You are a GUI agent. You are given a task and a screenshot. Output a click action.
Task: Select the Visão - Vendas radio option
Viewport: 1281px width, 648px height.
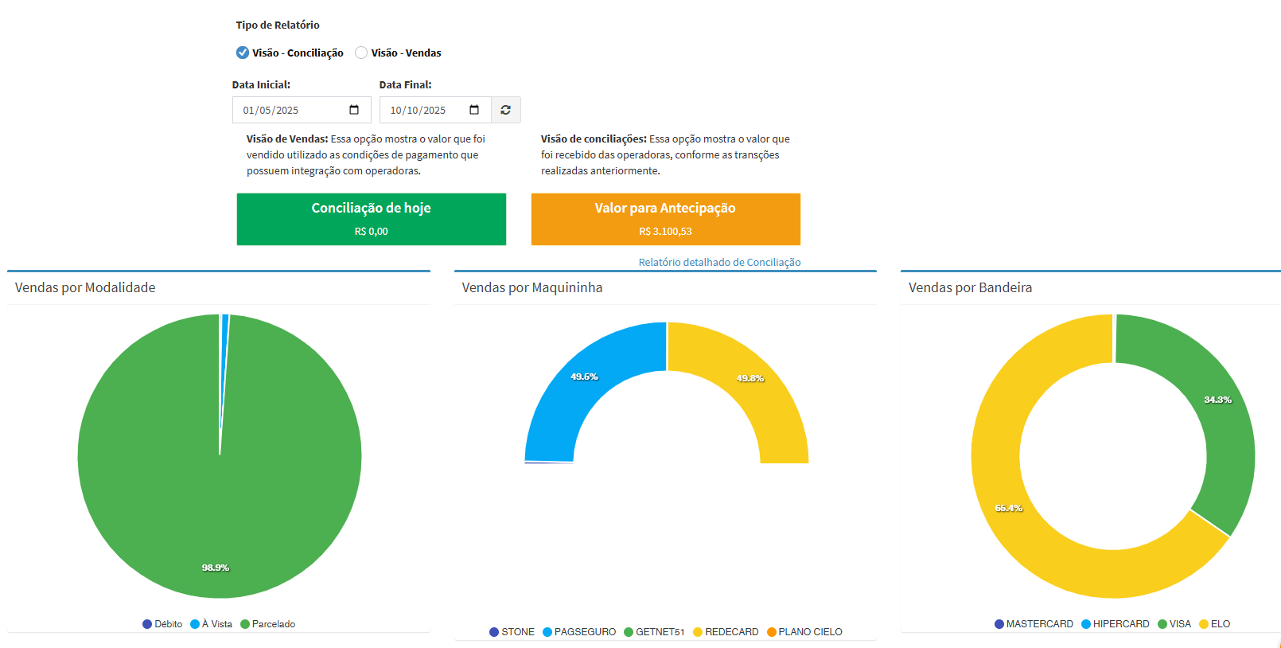click(361, 53)
